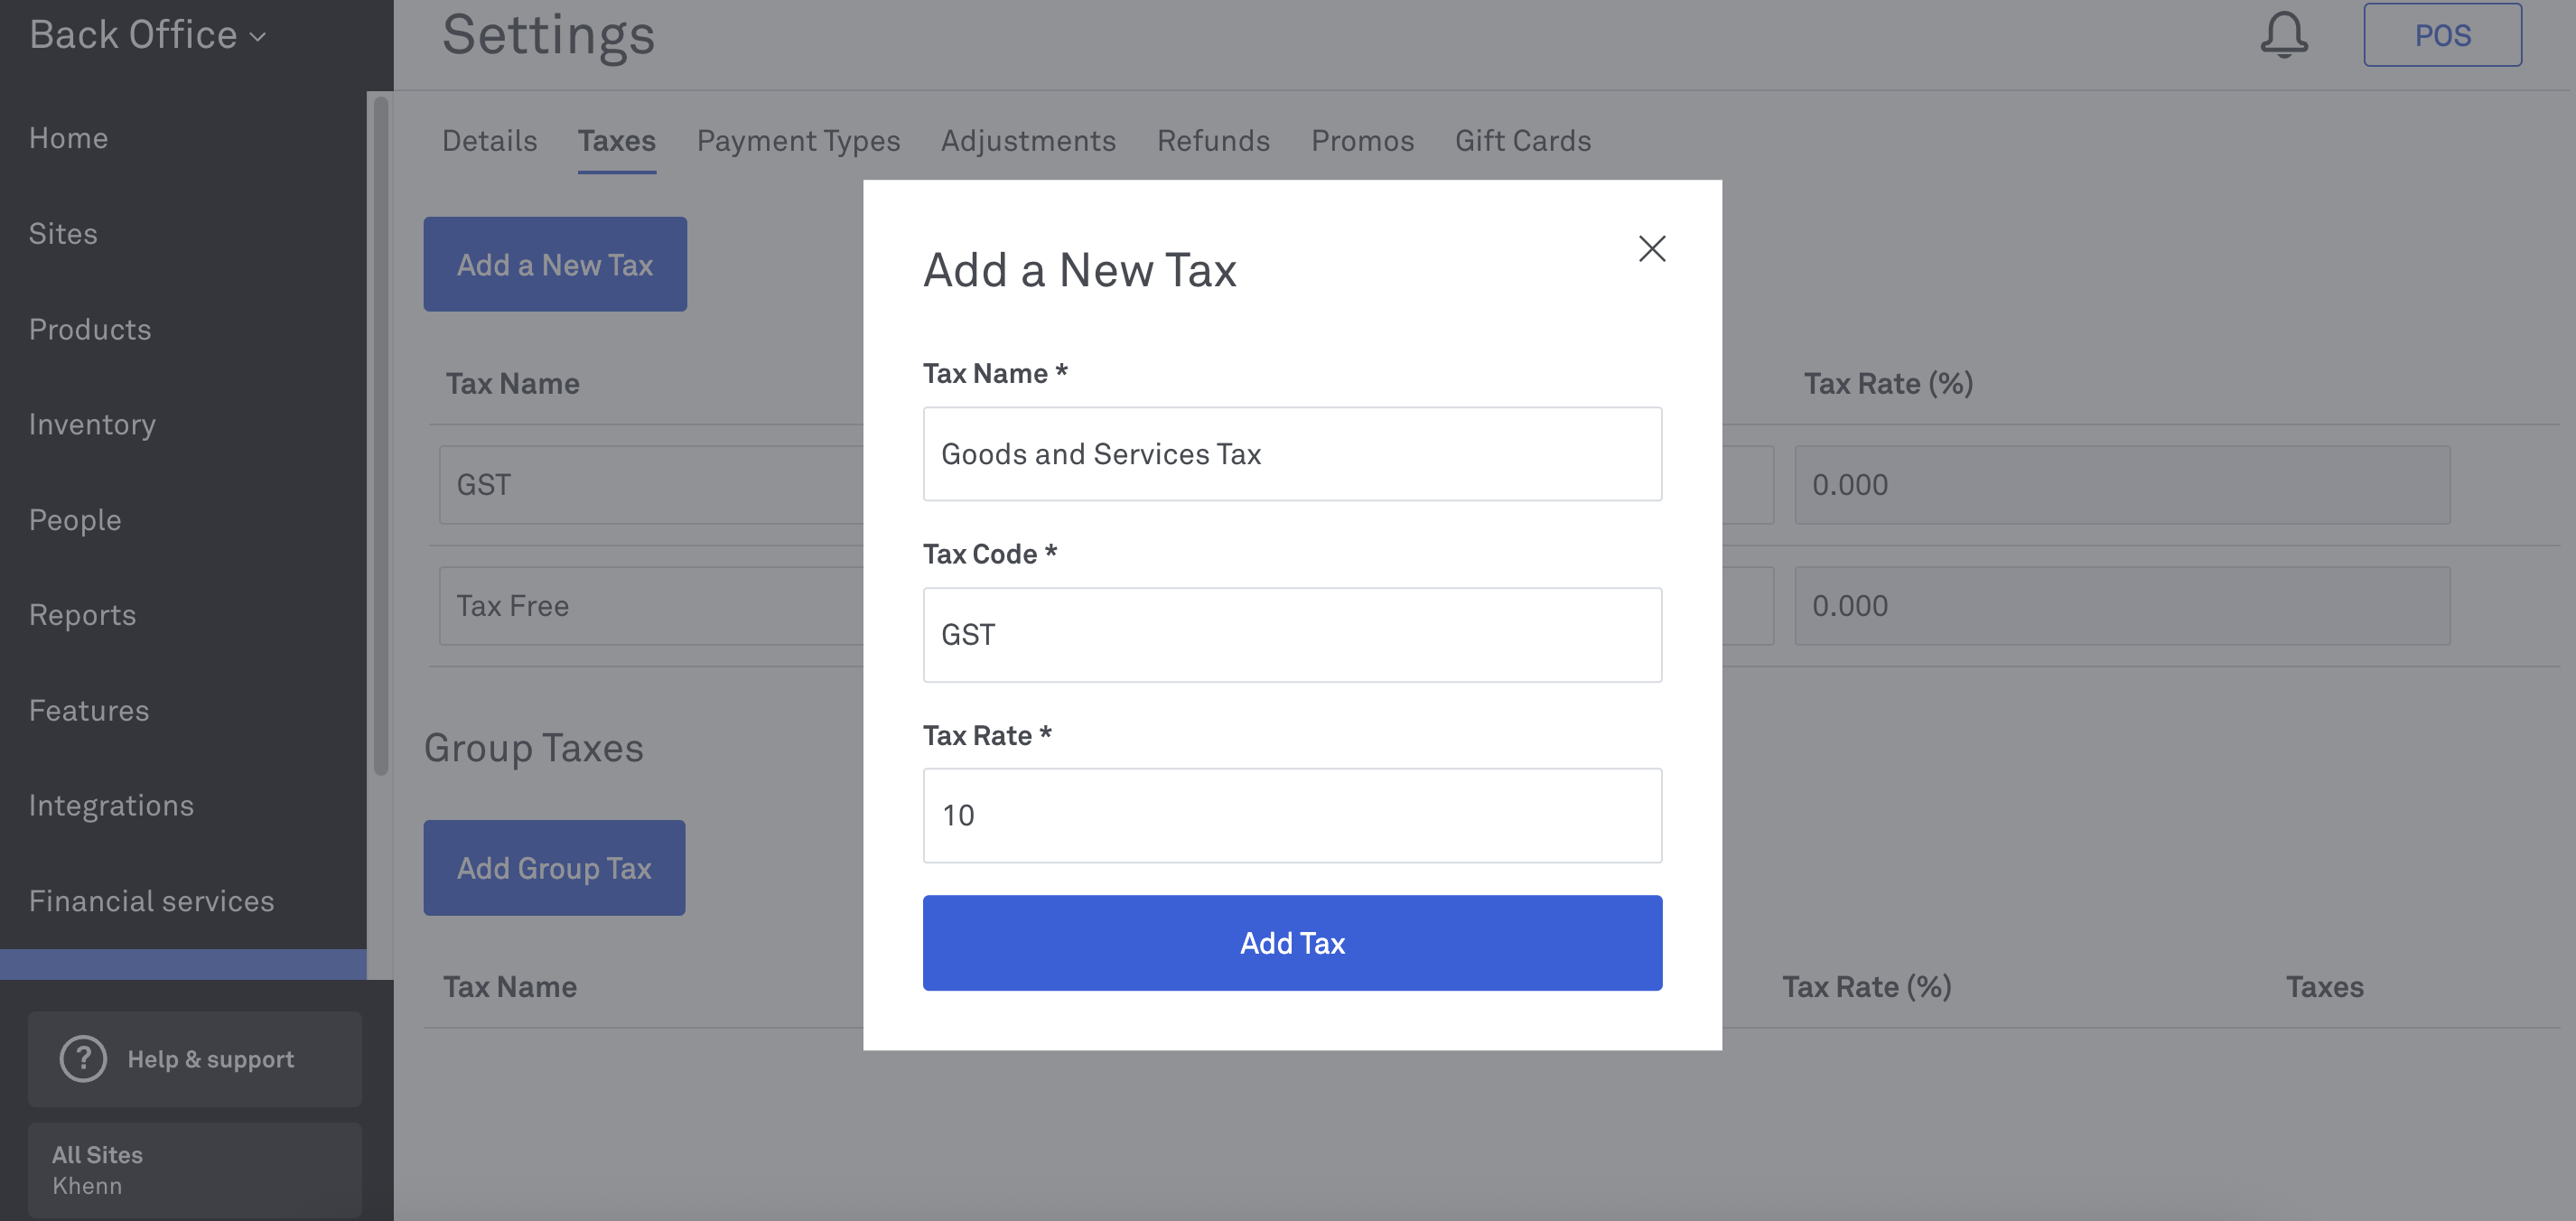Open Financial services in the sidebar
Image resolution: width=2576 pixels, height=1221 pixels.
coord(151,901)
